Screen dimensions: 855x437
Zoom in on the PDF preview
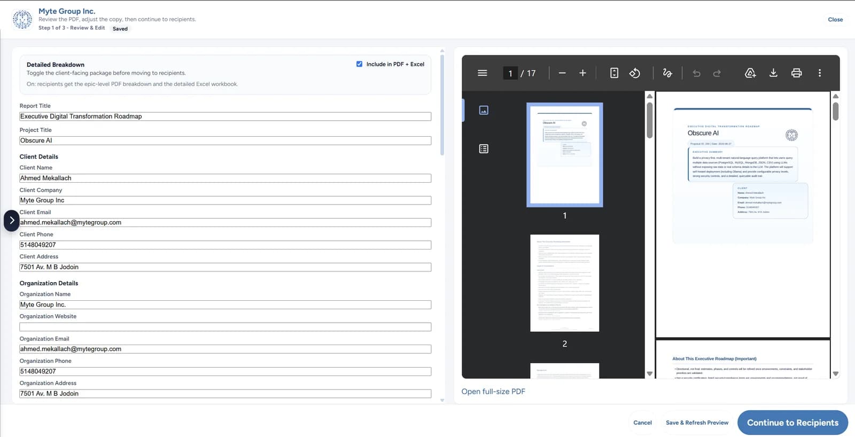(582, 73)
